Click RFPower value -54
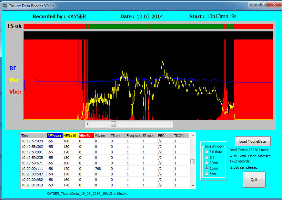The width and height of the screenshot is (282, 200). tap(50, 174)
